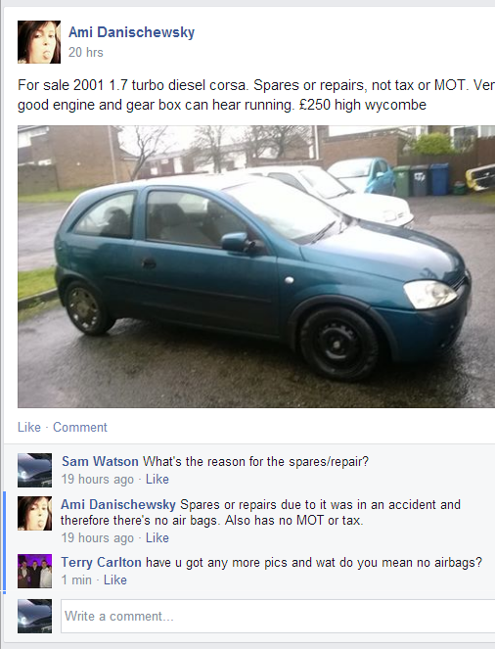The width and height of the screenshot is (495, 649).
Task: Open Terry Carlton's profile link
Action: click(102, 562)
